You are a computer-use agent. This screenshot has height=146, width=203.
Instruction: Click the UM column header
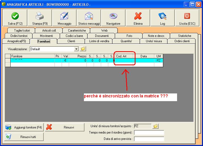[x=159, y=56]
